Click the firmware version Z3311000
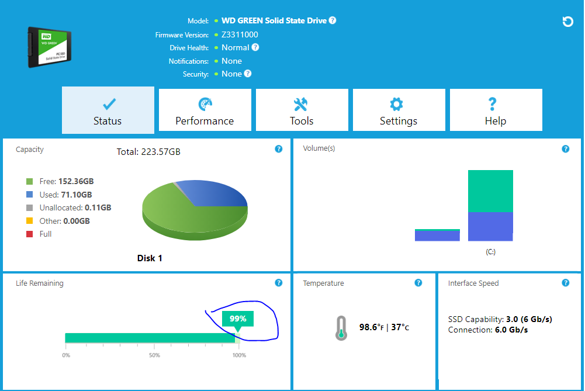Viewport: 585px width, 391px height. point(240,34)
